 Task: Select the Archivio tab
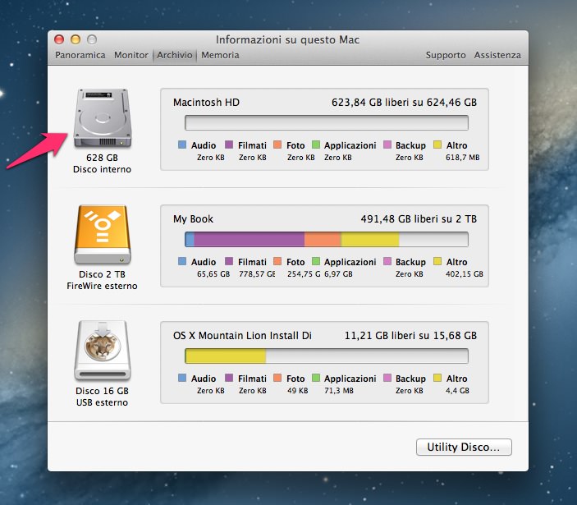coord(175,55)
